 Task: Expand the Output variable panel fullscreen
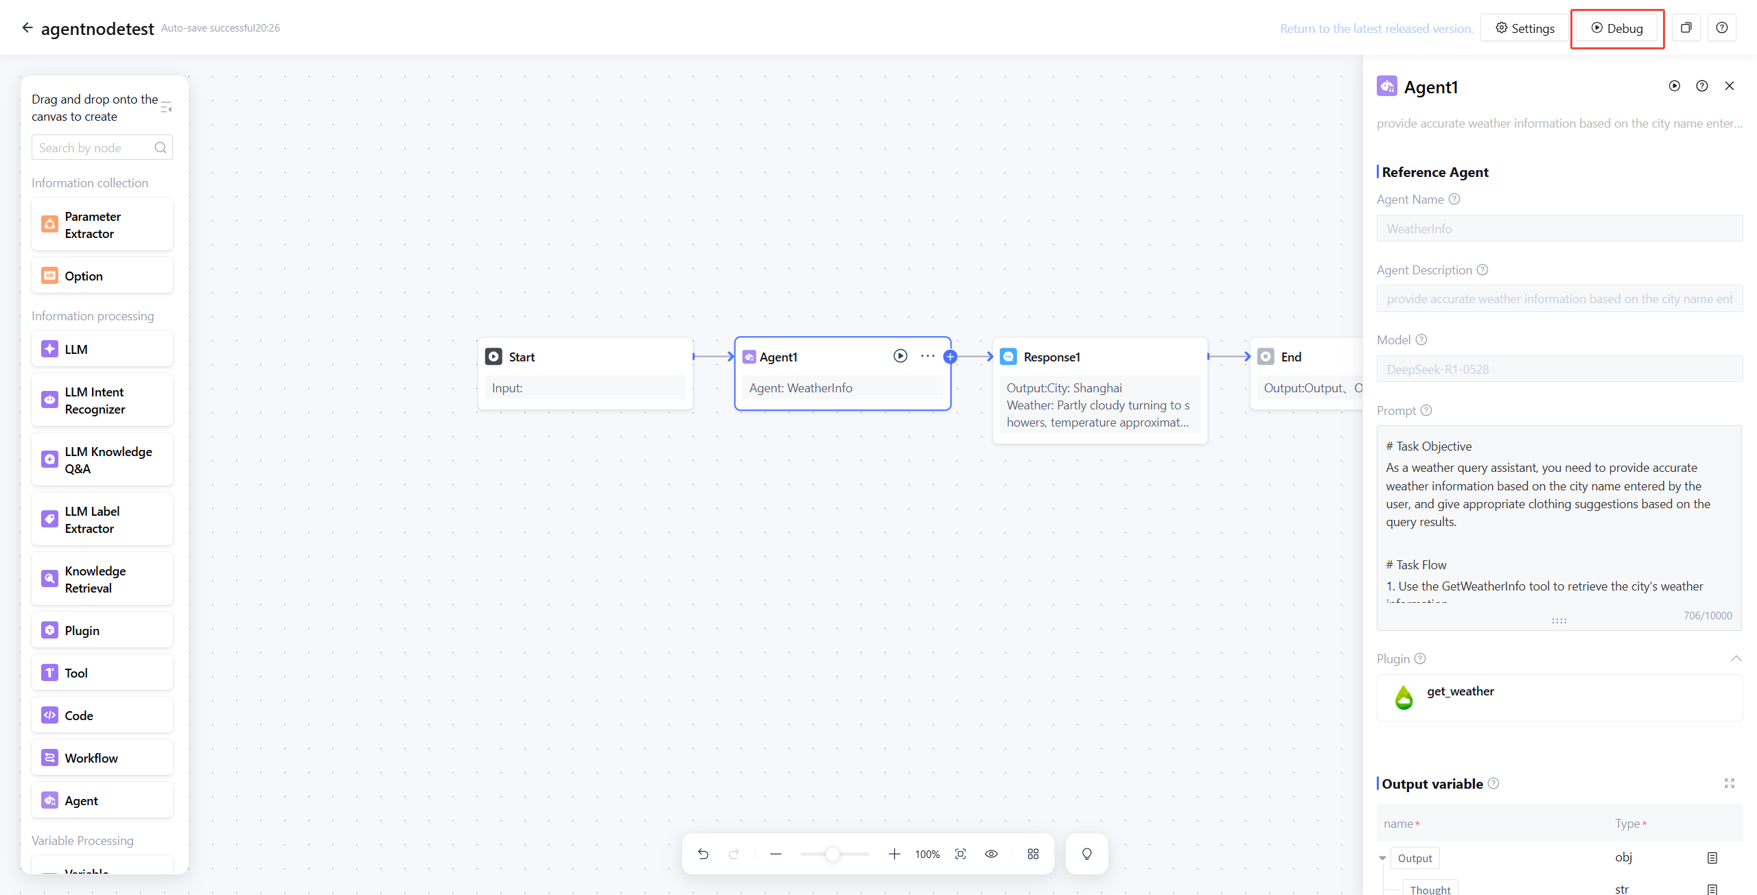coord(1729,783)
